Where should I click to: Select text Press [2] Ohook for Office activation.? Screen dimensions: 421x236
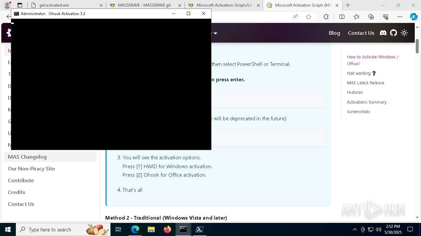click(164, 175)
